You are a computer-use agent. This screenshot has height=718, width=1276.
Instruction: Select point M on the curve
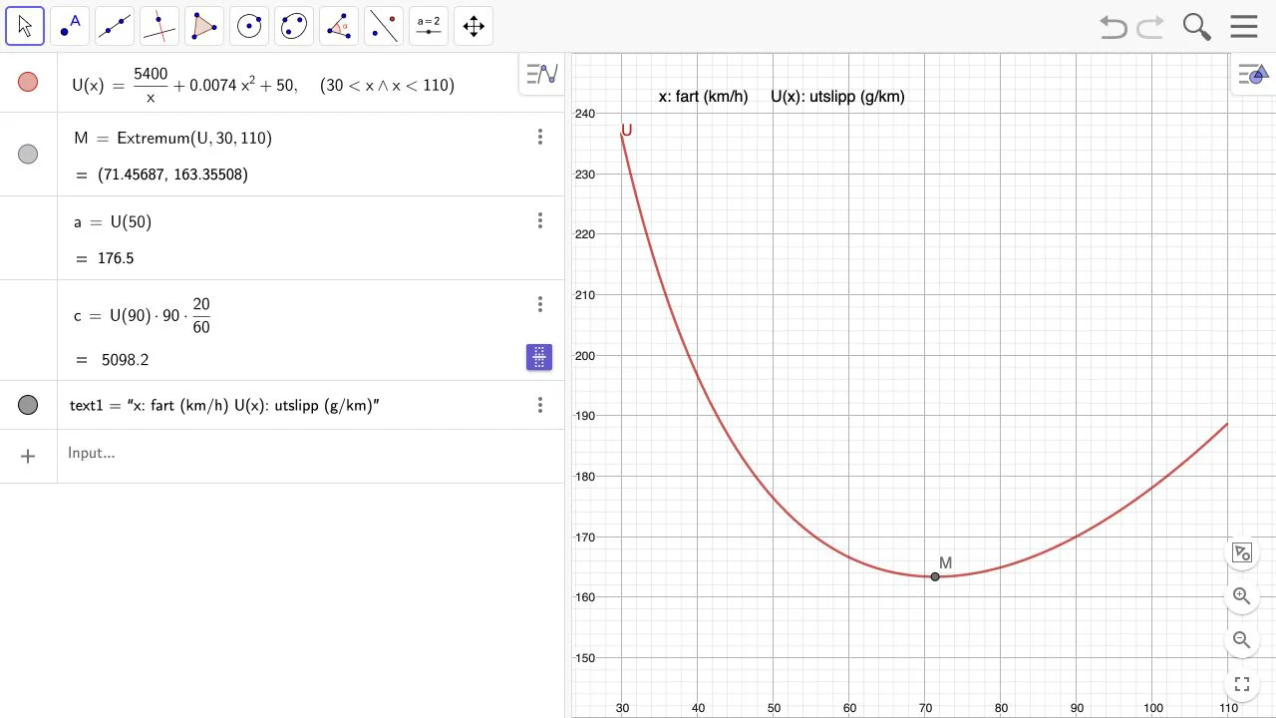click(935, 576)
